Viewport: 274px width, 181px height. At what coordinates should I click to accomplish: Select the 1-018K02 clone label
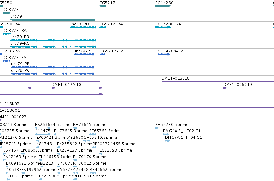click(x=10, y=104)
